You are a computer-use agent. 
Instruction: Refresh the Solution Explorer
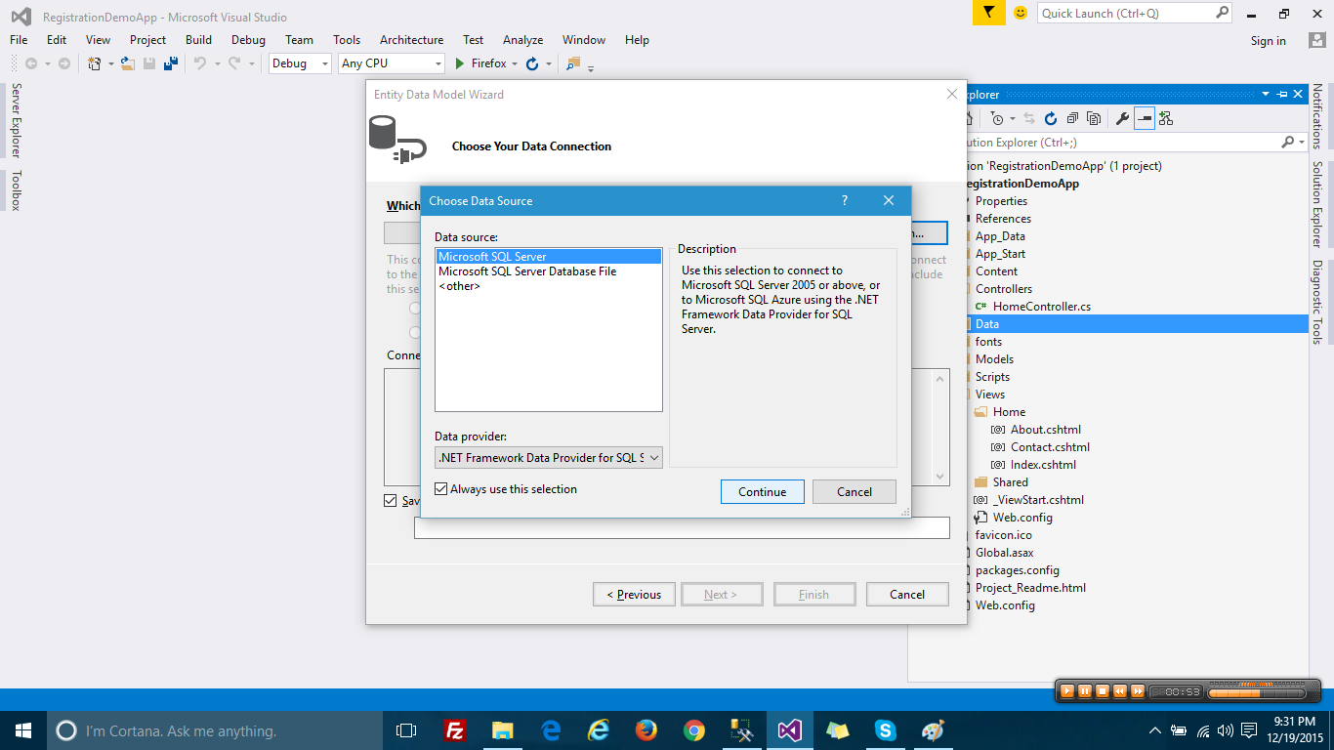tap(1050, 117)
